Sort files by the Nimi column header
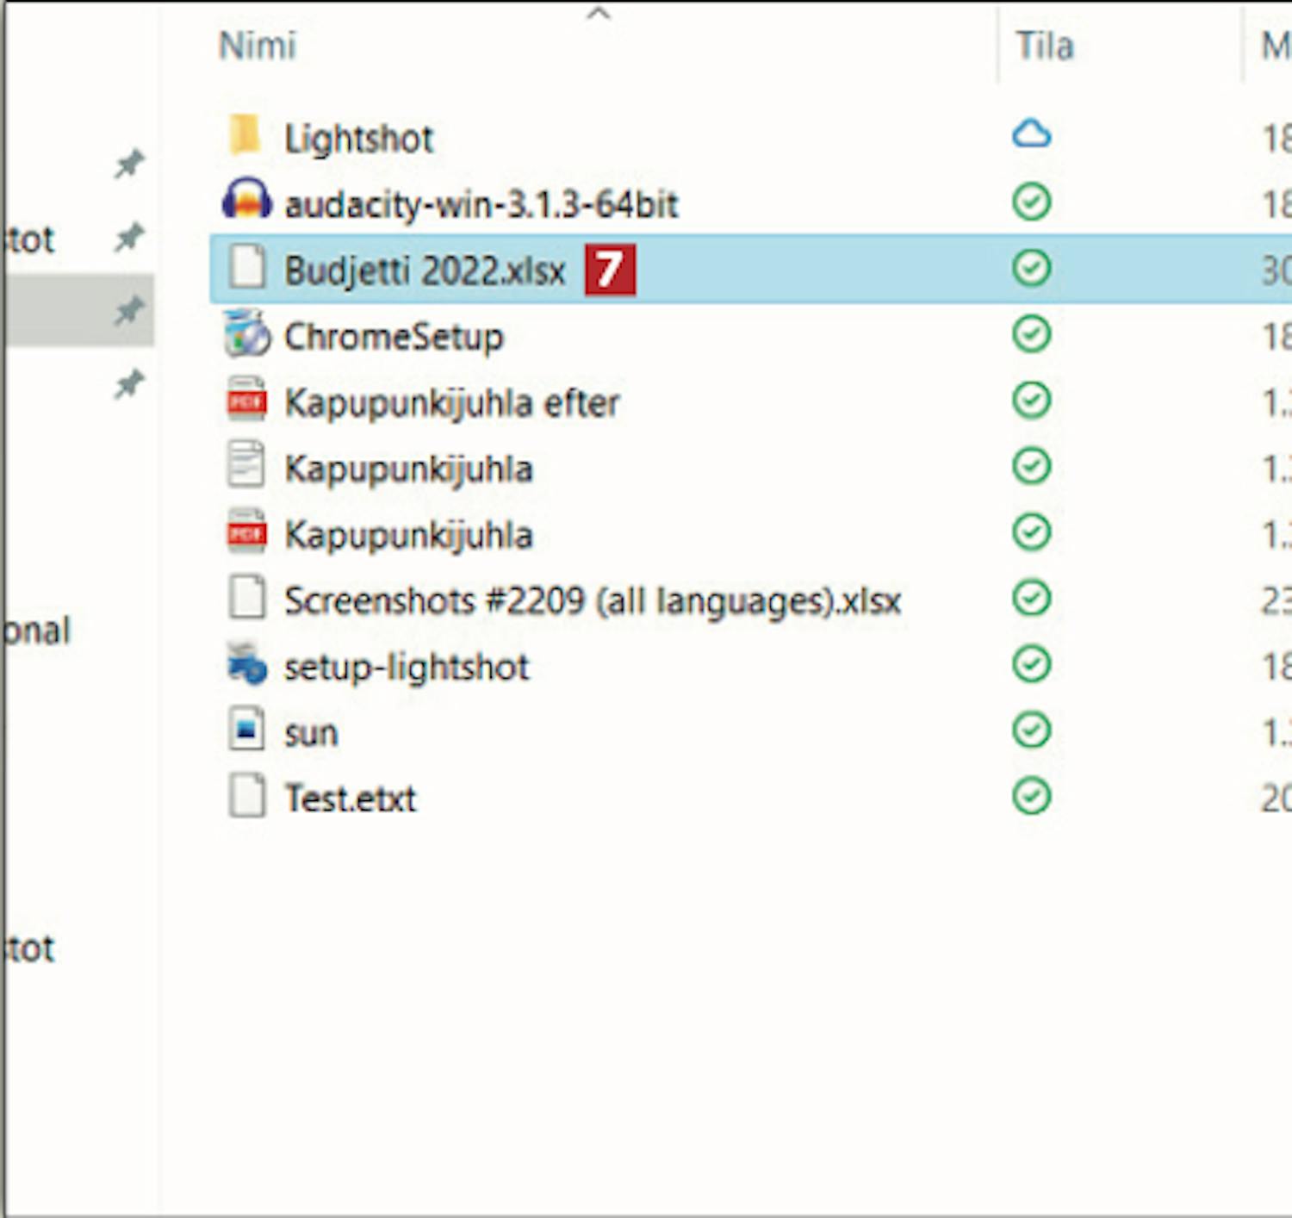 [x=258, y=46]
